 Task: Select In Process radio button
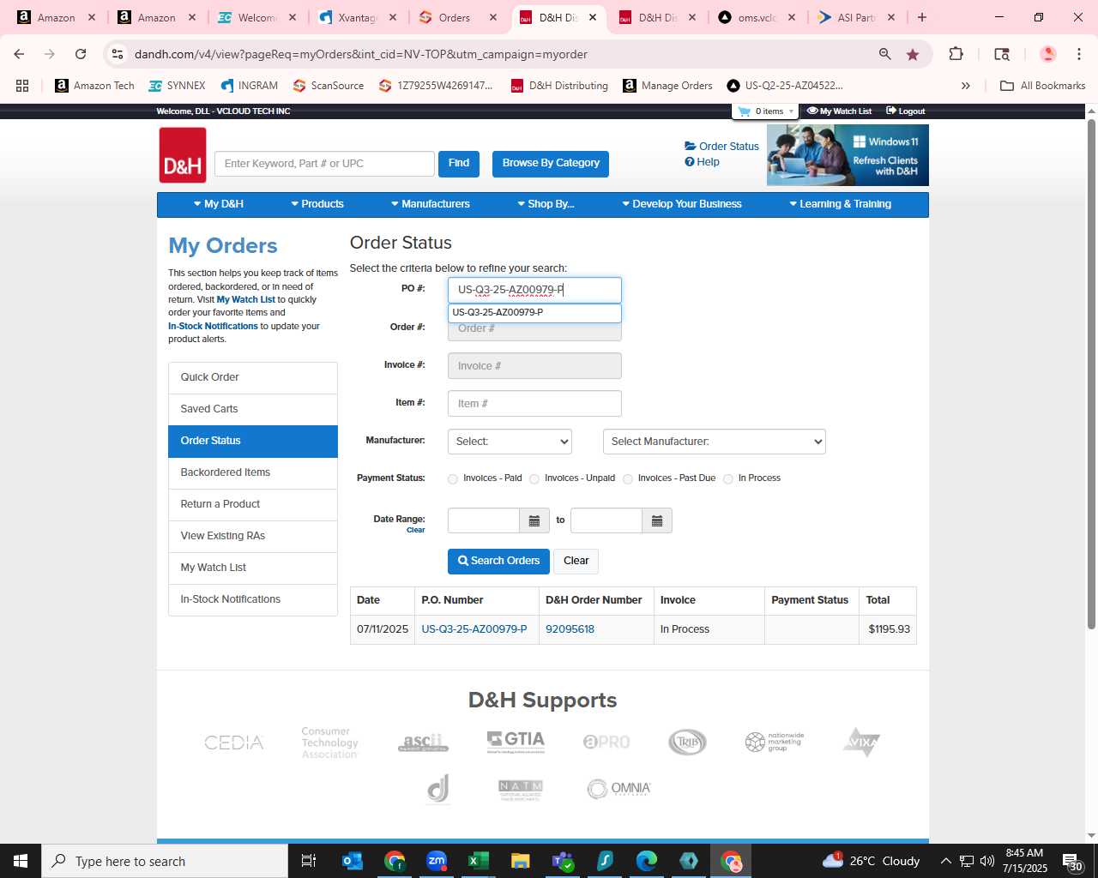728,478
